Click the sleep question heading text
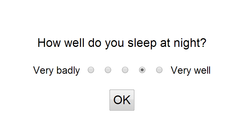The width and height of the screenshot is (245, 139). pos(122,43)
